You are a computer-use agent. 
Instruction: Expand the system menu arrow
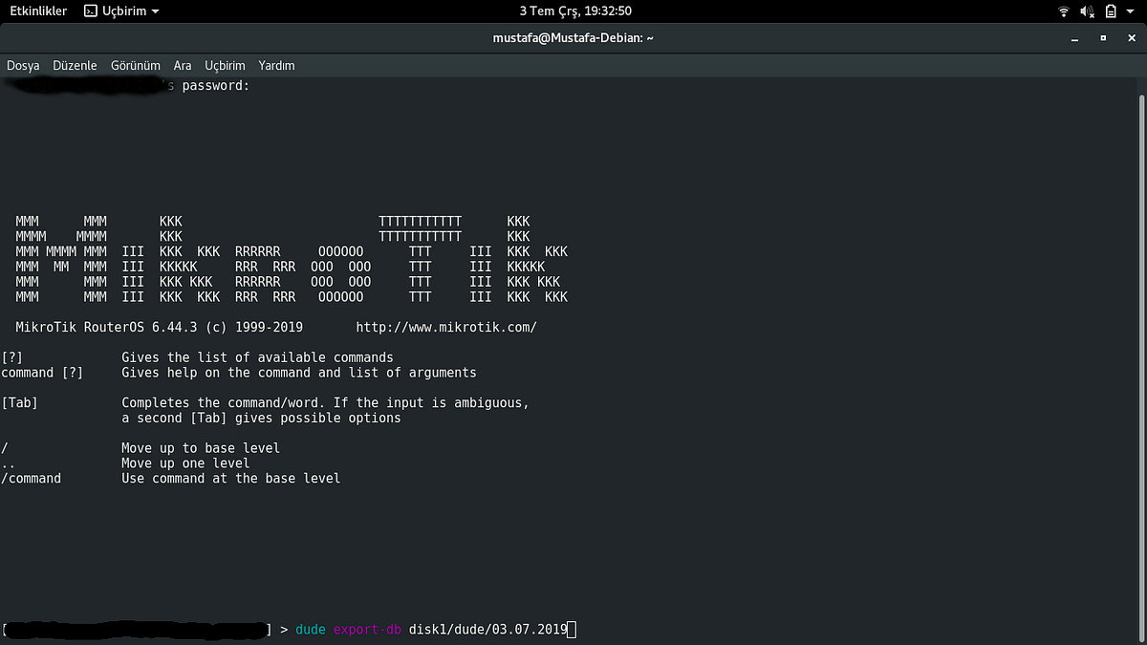[1131, 11]
